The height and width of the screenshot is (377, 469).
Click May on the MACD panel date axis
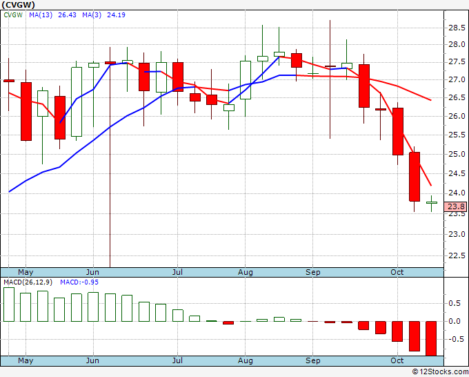26,360
